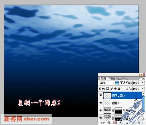Open the 柔光 blend mode dropdown

pos(109,83)
